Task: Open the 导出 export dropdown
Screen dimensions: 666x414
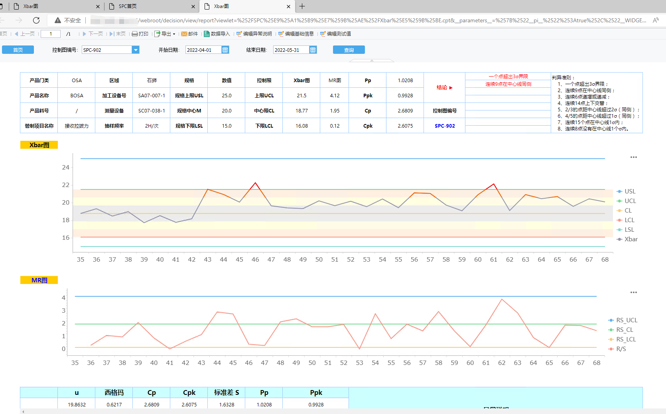Action: [x=165, y=34]
